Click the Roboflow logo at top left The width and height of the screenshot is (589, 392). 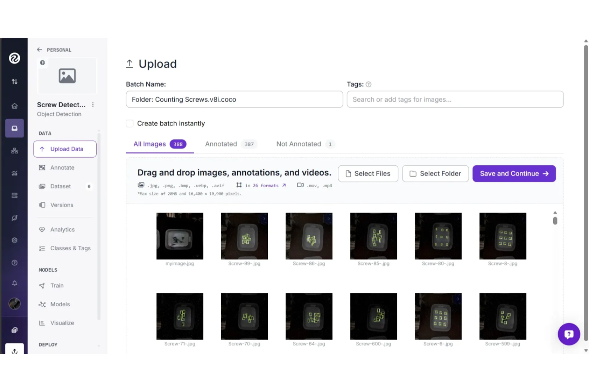15,58
